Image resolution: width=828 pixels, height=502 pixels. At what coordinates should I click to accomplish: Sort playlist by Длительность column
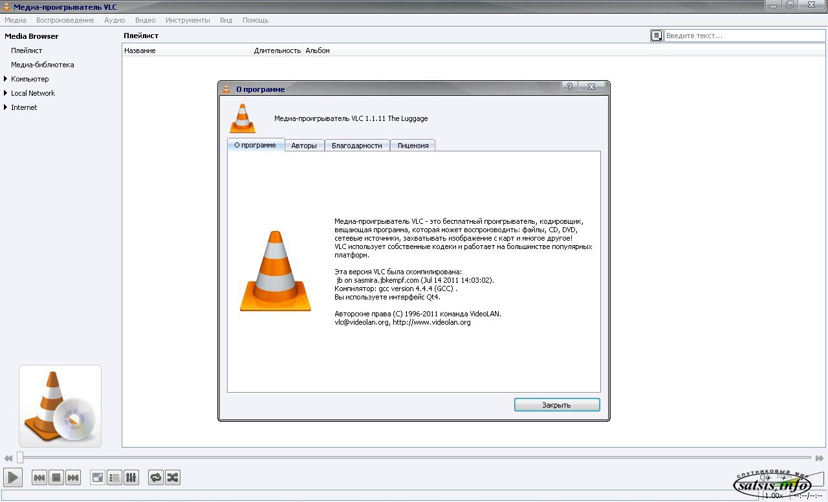tap(278, 50)
